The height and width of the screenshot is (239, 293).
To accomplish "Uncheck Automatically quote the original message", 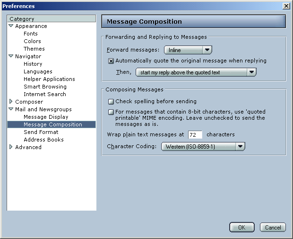I will point(111,61).
